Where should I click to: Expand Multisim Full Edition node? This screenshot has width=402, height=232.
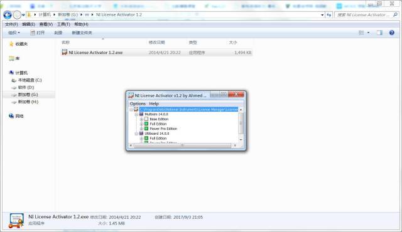click(x=141, y=124)
